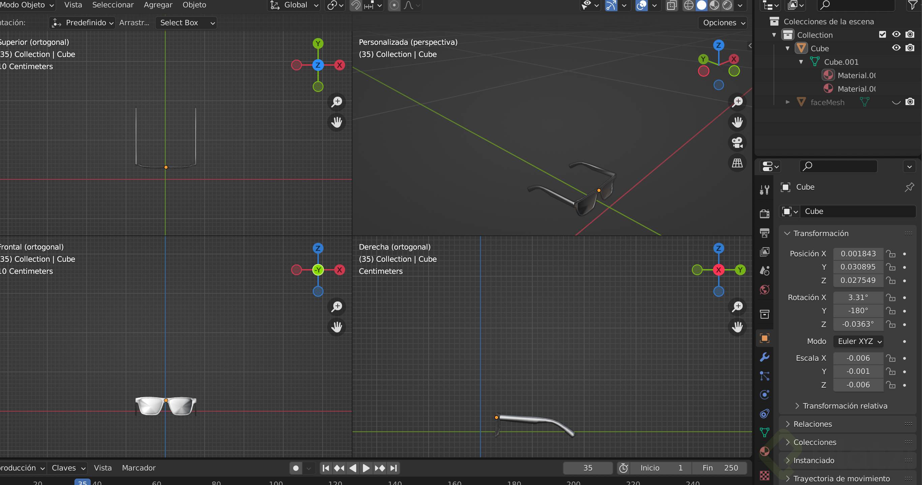Image resolution: width=922 pixels, height=485 pixels.
Task: Lock Posición X with lock icon
Action: [891, 254]
